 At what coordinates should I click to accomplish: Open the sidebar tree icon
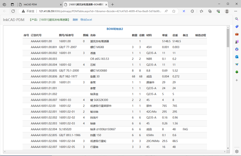[237, 72]
